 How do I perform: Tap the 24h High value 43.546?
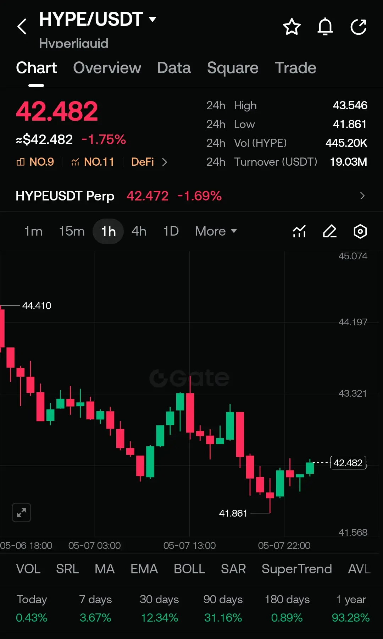pos(350,105)
